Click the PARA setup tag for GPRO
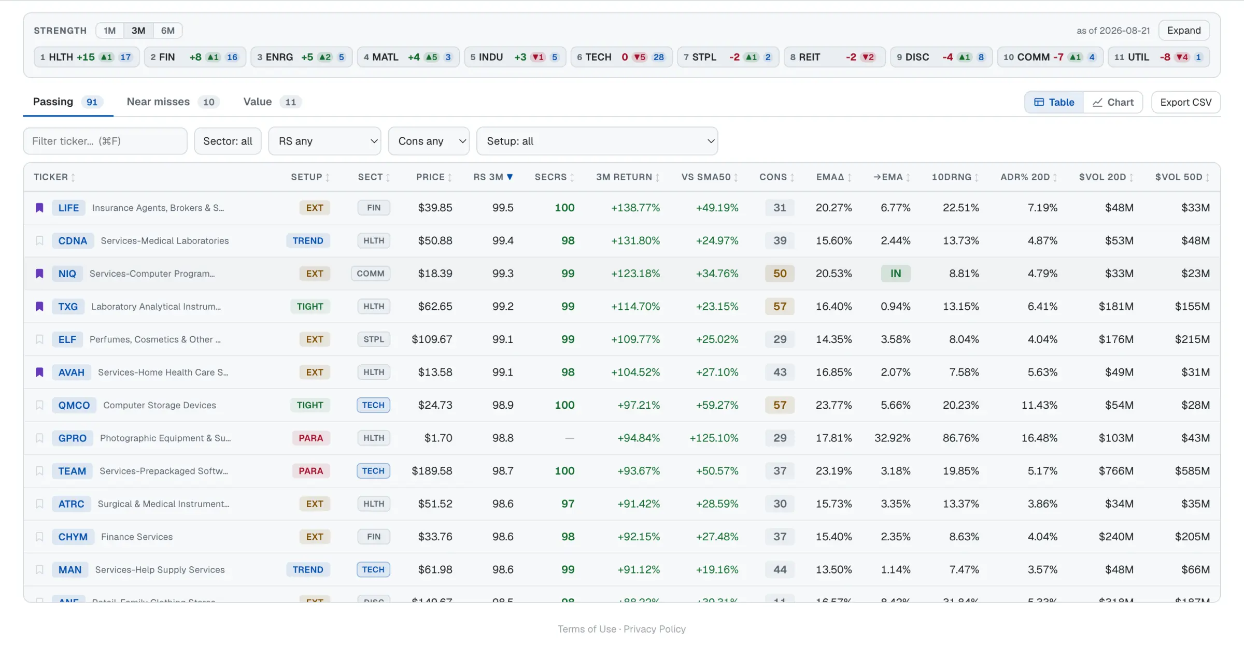Screen dimensions: 1244x660 310,438
